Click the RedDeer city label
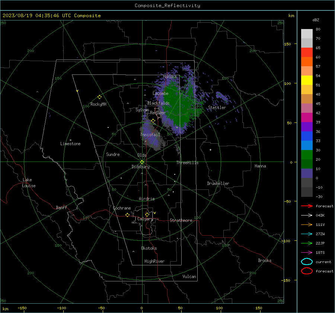Viewport: 335px width, 313px height. click(158, 113)
